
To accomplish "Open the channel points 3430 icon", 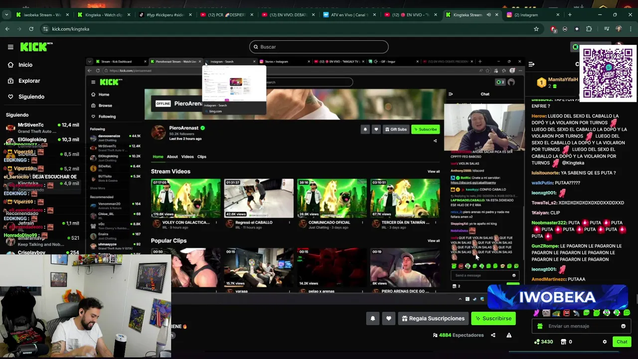I will [x=543, y=342].
